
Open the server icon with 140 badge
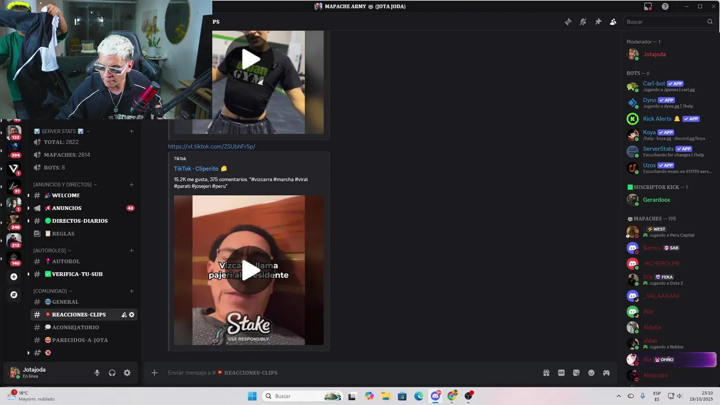(x=14, y=259)
